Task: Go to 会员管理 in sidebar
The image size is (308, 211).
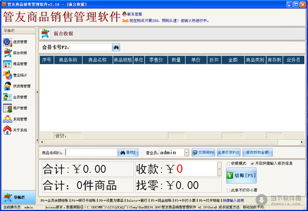Action: (x=15, y=97)
